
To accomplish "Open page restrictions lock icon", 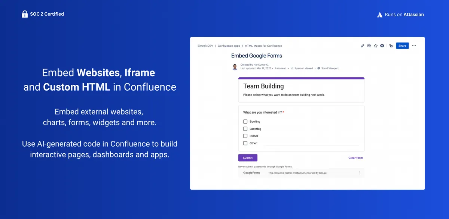I will 391,46.
